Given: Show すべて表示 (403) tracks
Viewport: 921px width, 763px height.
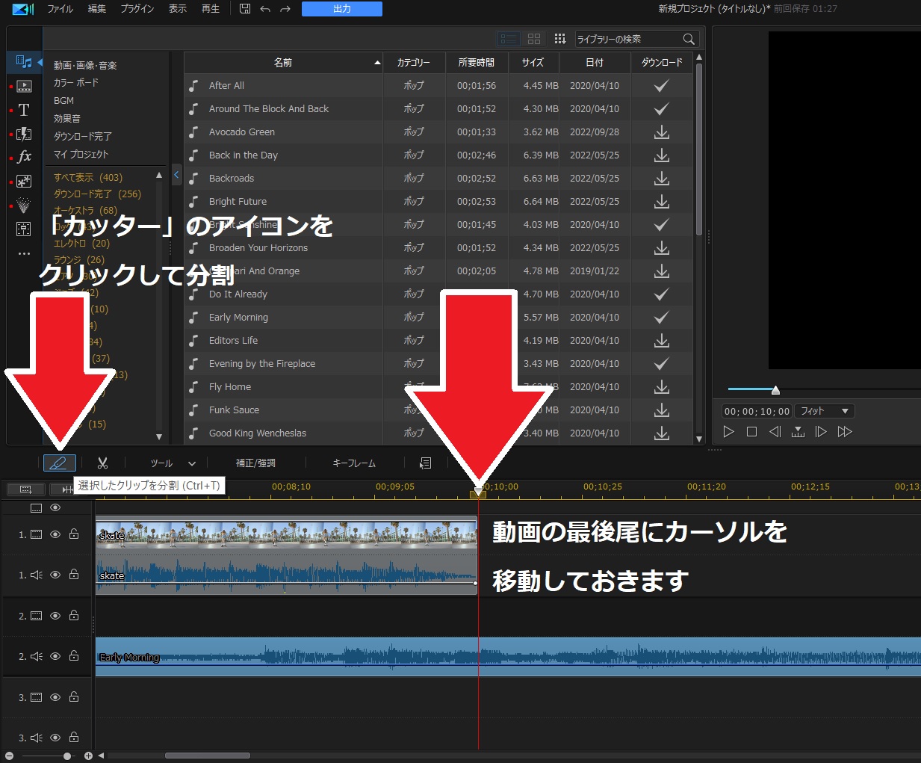Looking at the screenshot, I should click(88, 178).
